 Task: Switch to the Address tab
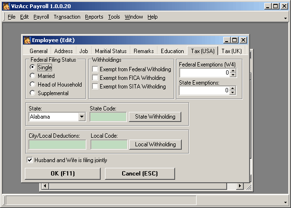[x=63, y=51]
